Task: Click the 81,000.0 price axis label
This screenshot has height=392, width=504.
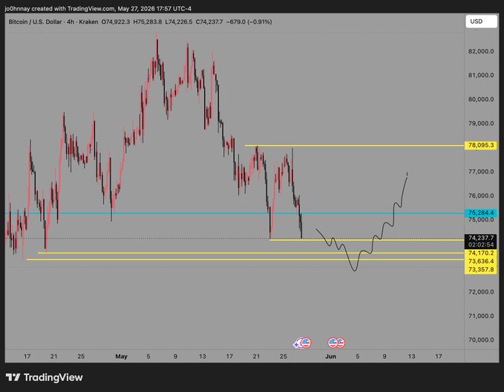Action: pyautogui.click(x=481, y=76)
